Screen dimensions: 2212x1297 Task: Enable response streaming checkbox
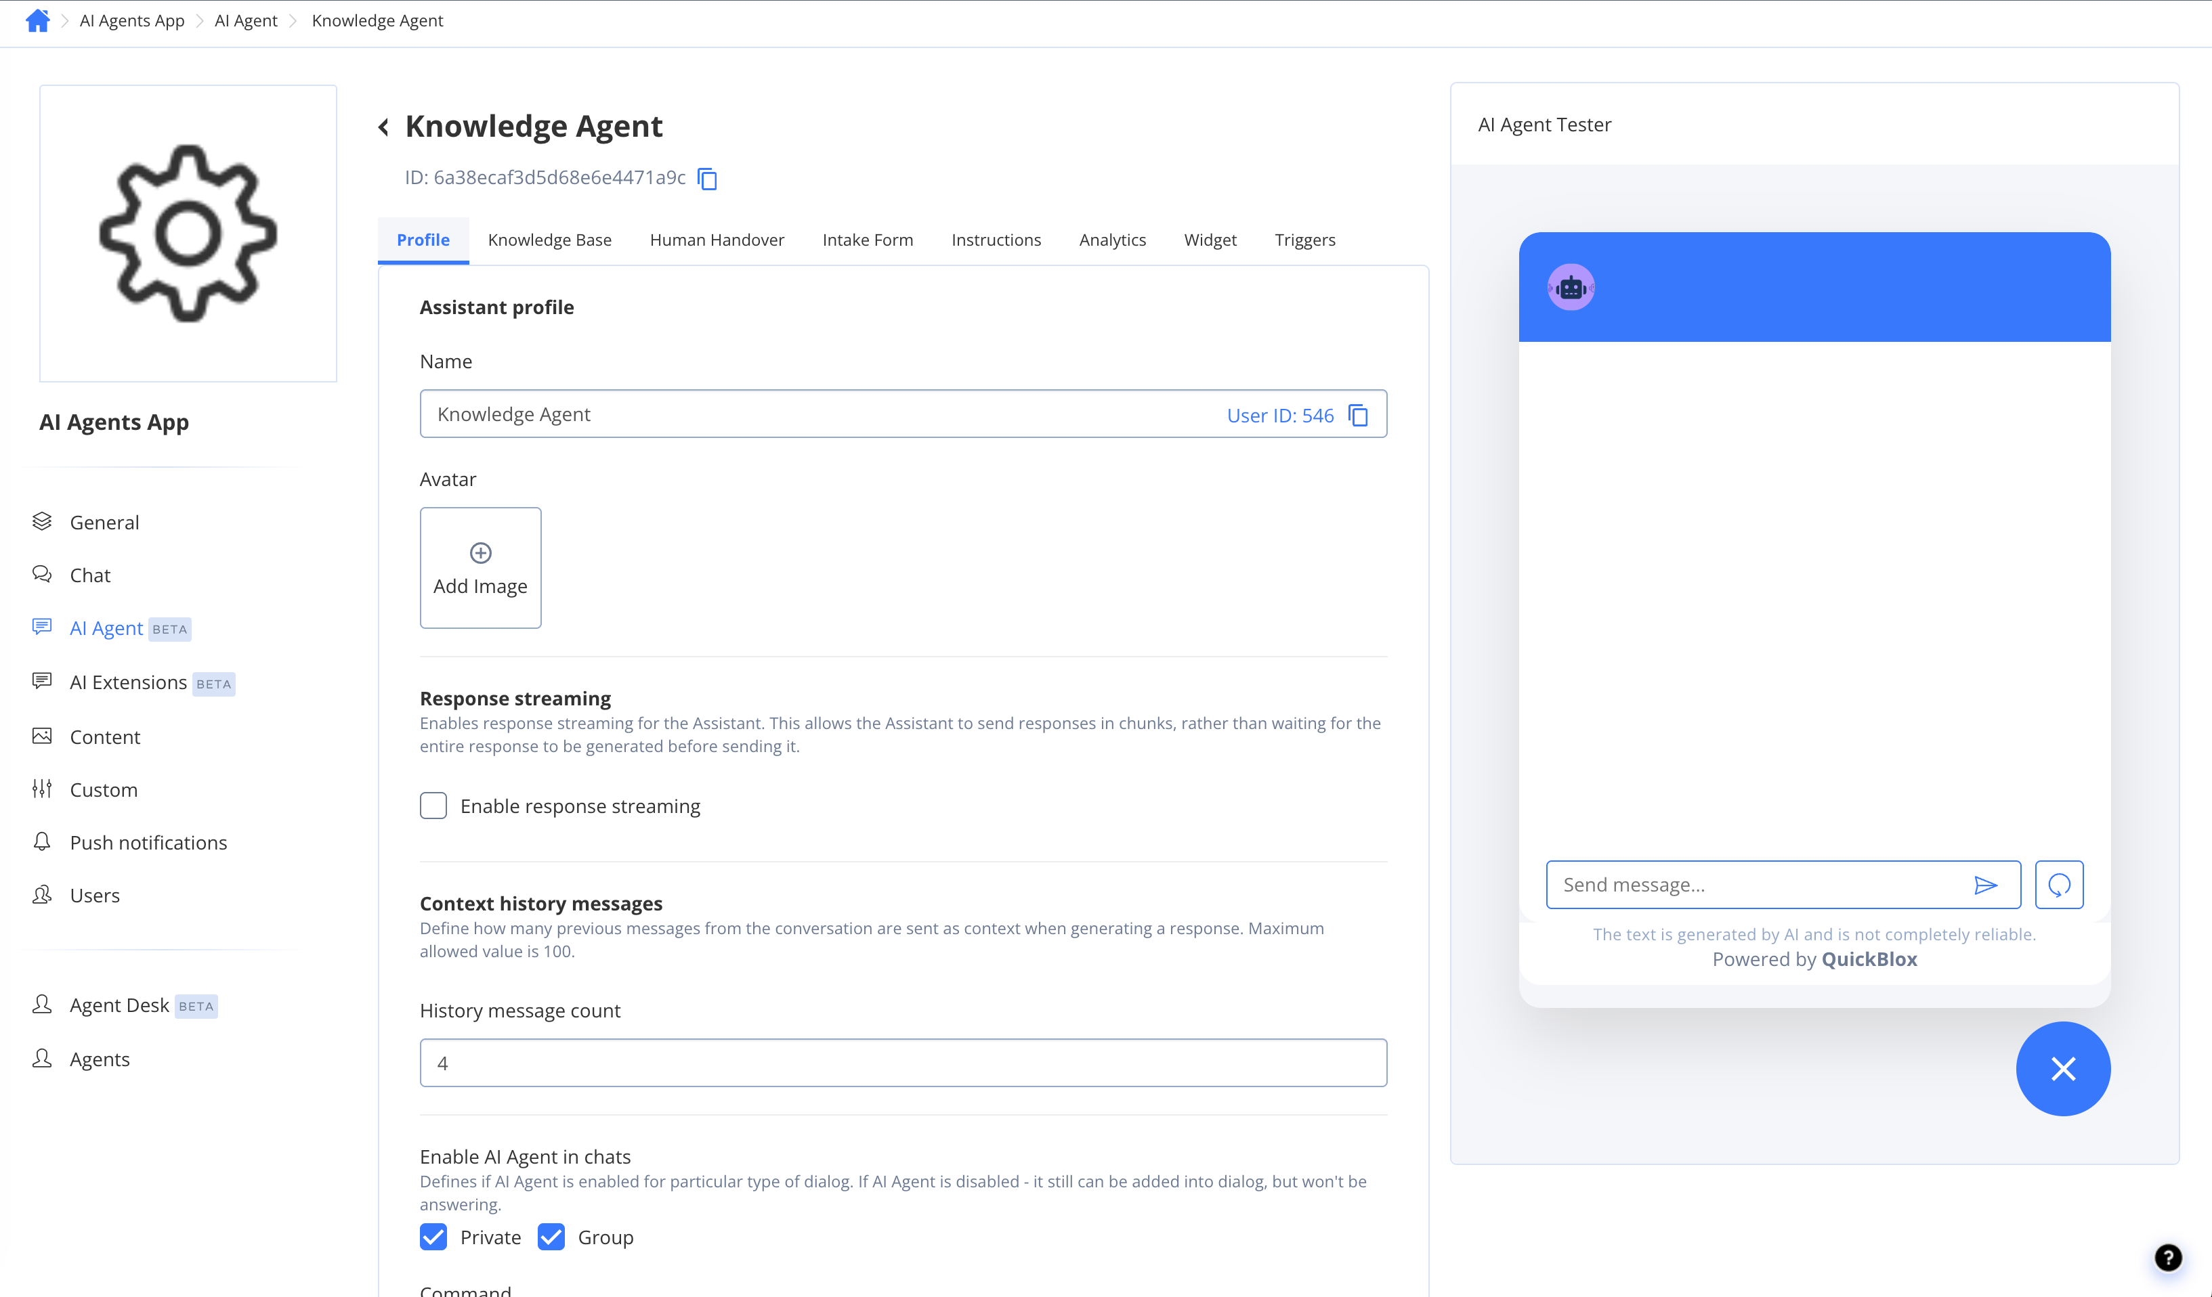[433, 806]
